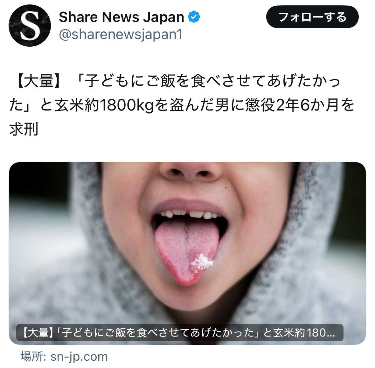The width and height of the screenshot is (375, 368).
Task: Open the article preview image thumbnail
Action: point(188,253)
